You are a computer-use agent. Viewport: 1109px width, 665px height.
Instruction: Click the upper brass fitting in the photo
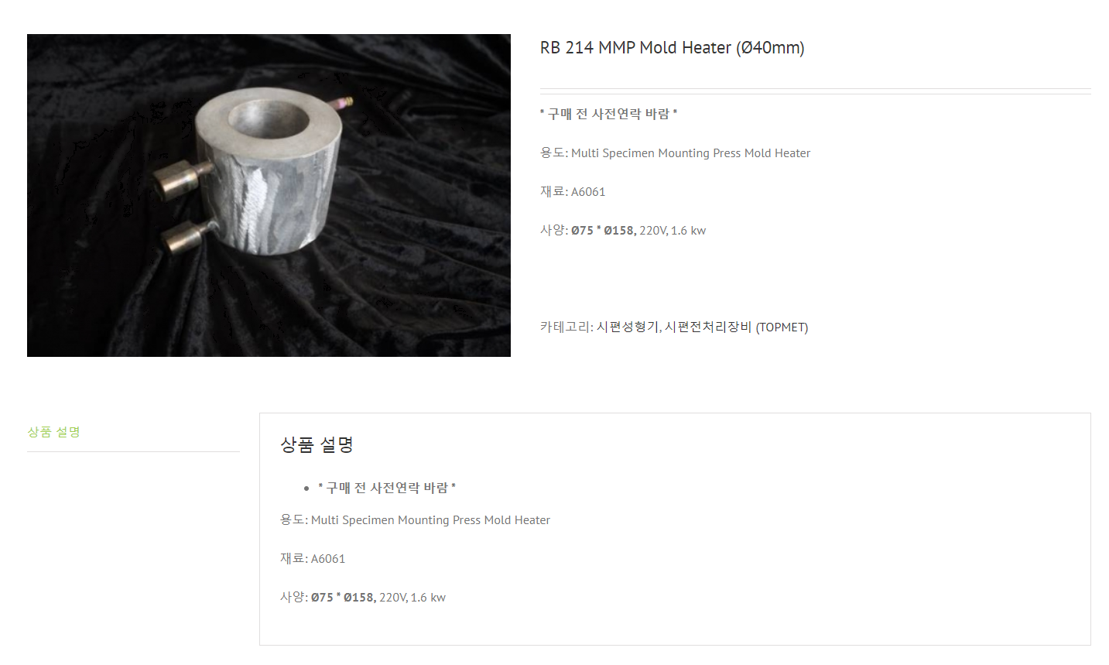click(x=178, y=180)
